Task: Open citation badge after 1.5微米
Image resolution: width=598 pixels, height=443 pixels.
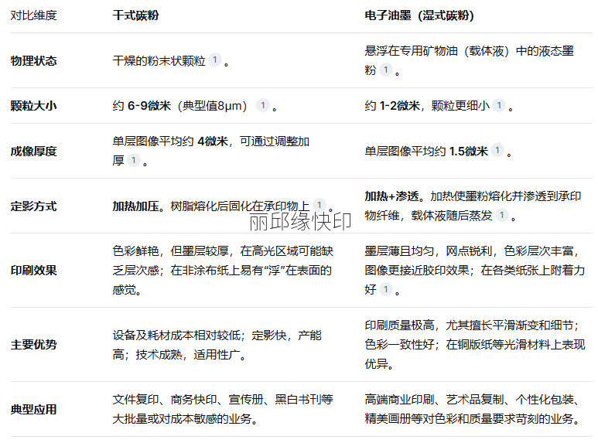Action: point(497,151)
